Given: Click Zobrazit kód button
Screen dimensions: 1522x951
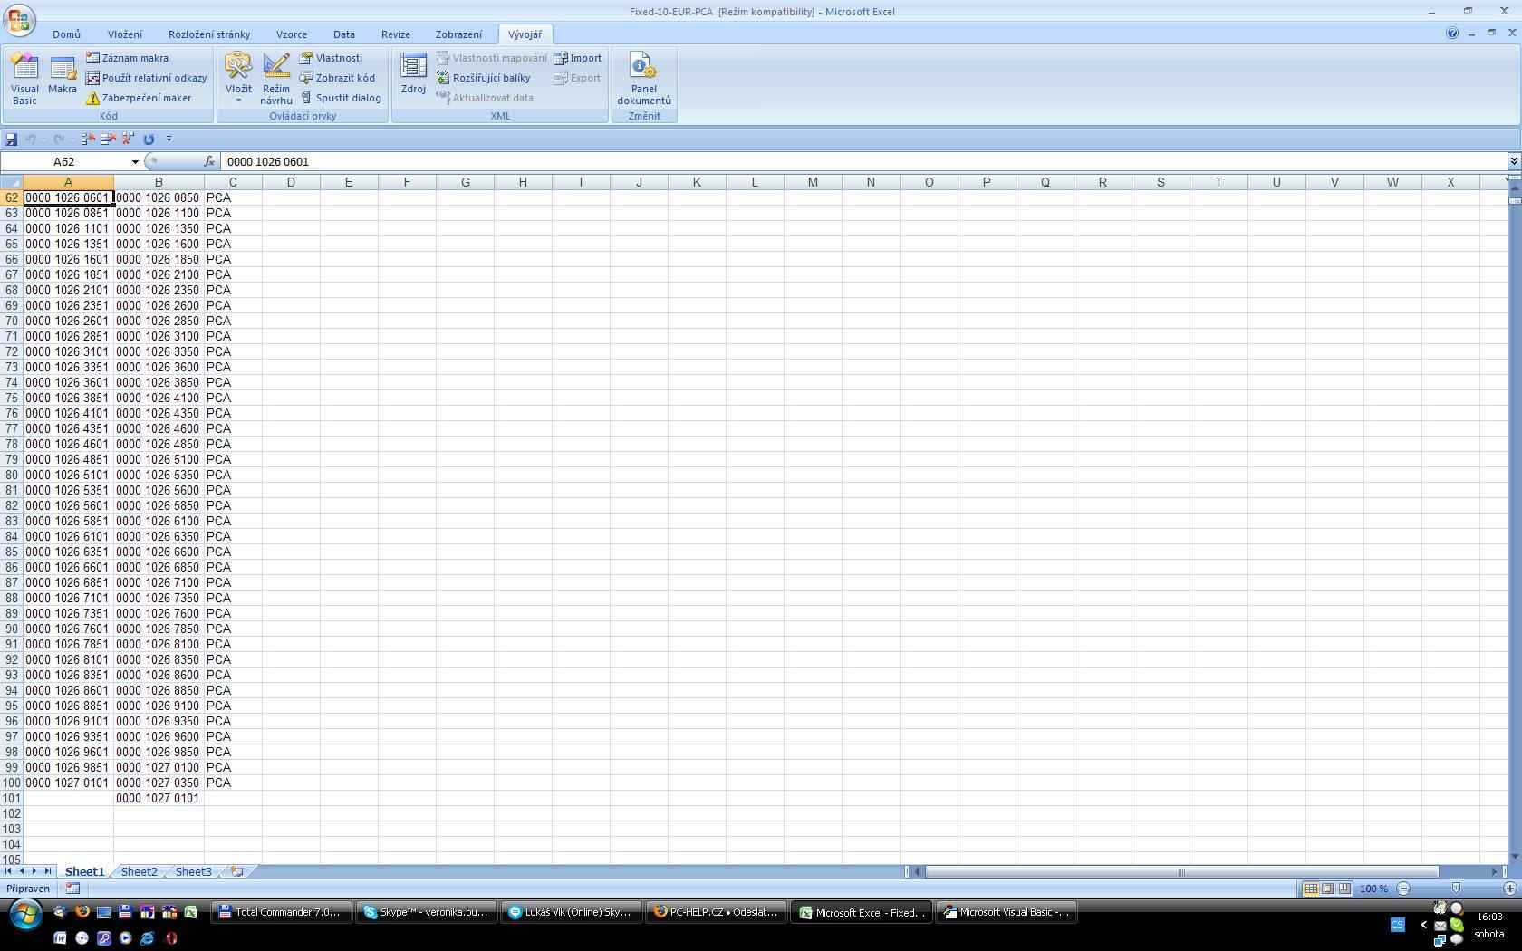Looking at the screenshot, I should click(x=337, y=78).
